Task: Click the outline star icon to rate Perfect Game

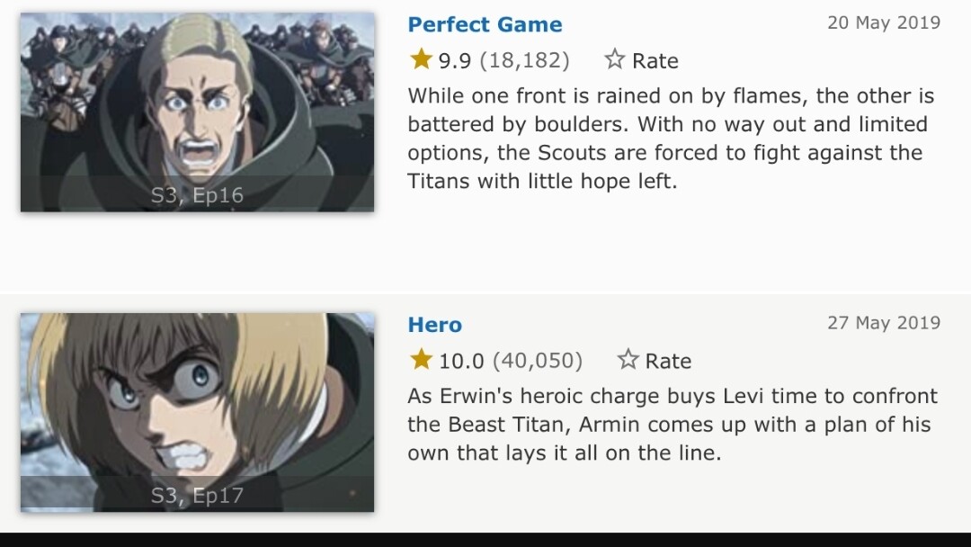Action: pos(615,60)
